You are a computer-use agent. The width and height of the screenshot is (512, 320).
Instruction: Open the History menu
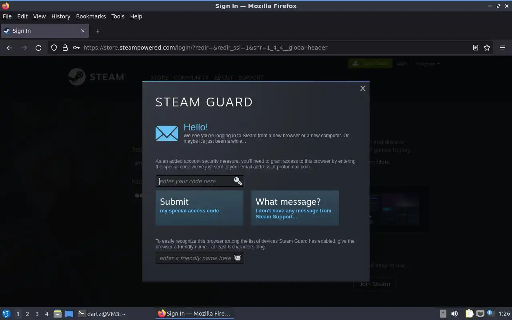click(x=61, y=16)
